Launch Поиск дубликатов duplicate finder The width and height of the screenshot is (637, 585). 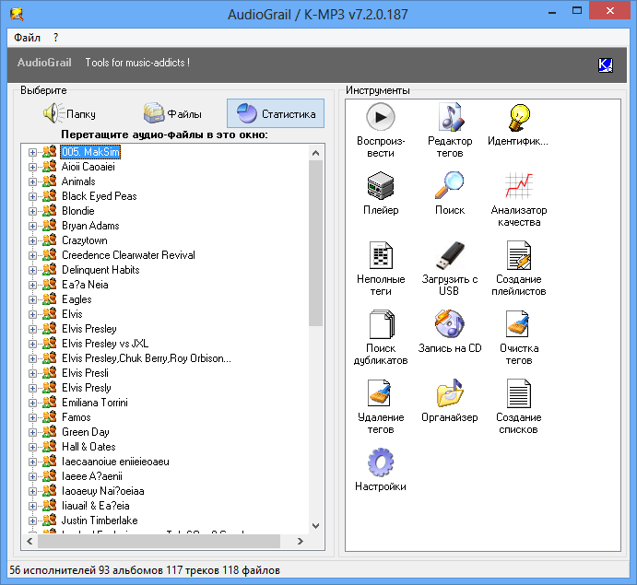[x=381, y=337]
